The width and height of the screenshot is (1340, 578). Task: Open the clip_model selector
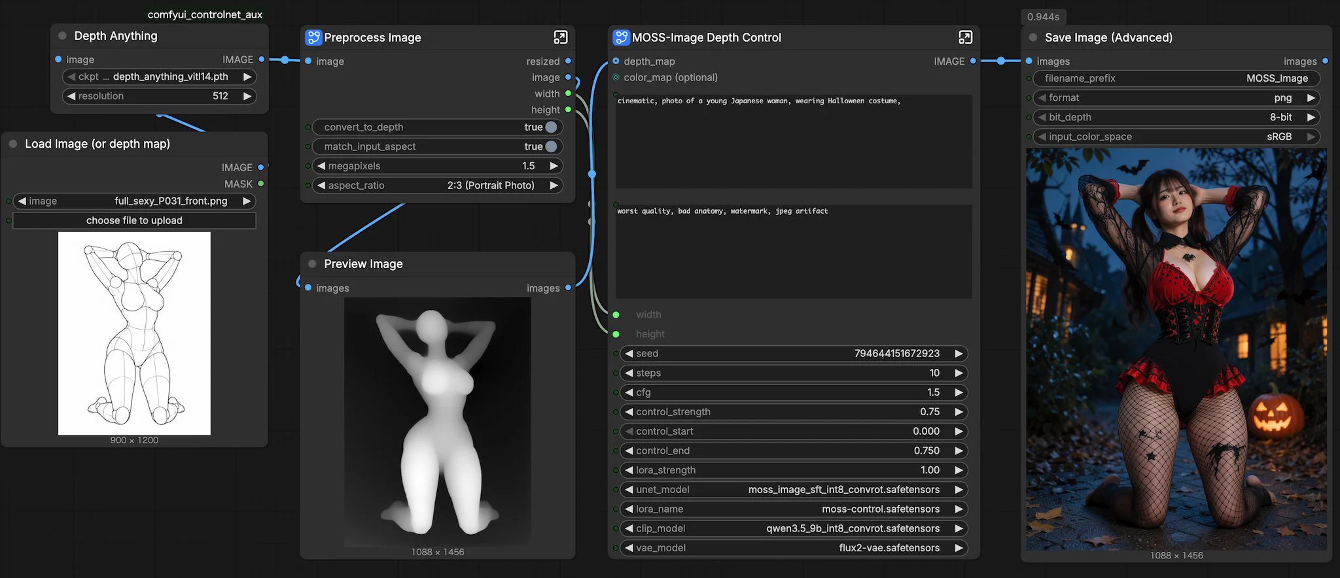click(794, 528)
